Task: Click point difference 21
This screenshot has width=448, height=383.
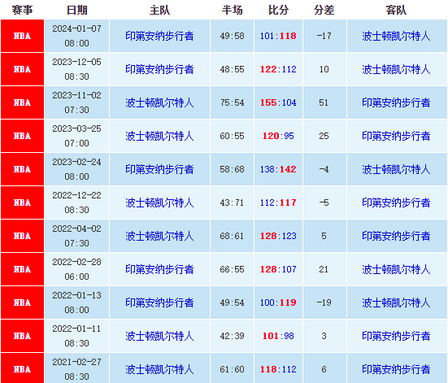Action: click(x=324, y=269)
